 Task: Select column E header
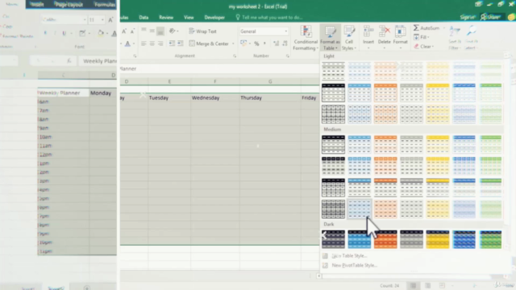coord(169,81)
